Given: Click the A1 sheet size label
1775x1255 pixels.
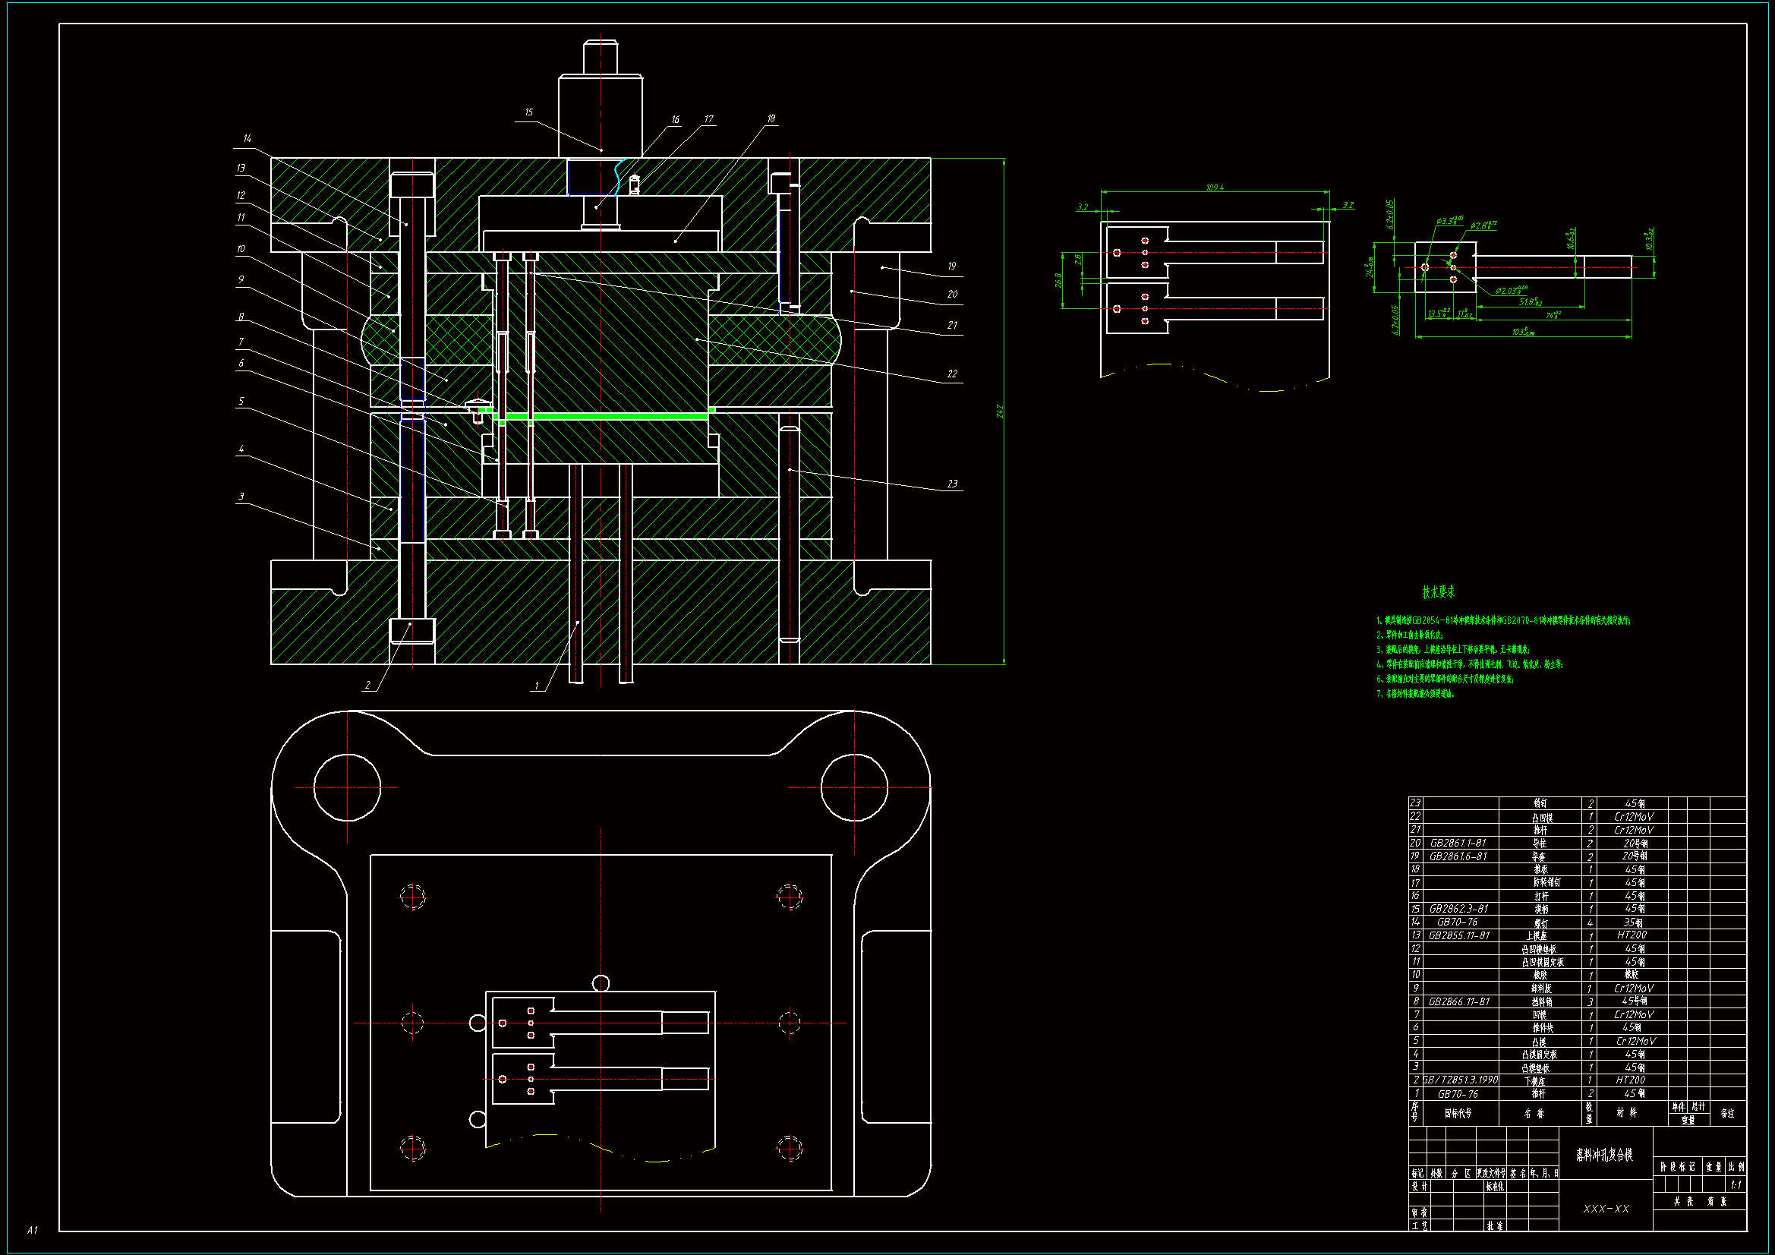Looking at the screenshot, I should (32, 1229).
